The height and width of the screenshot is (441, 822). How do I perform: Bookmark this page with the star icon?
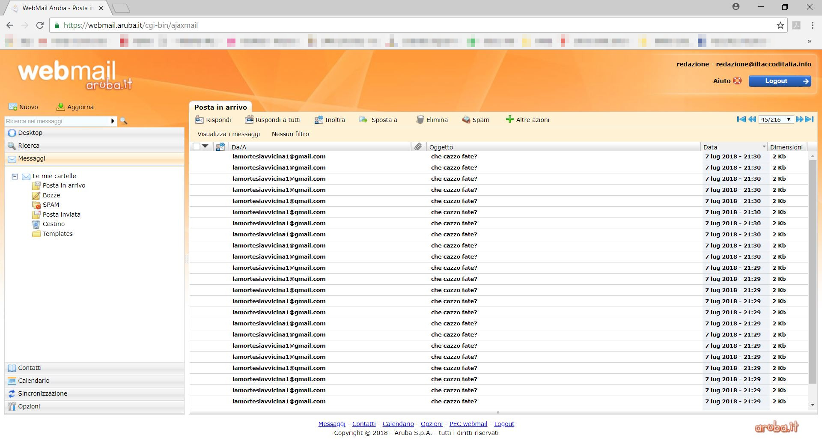coord(780,25)
